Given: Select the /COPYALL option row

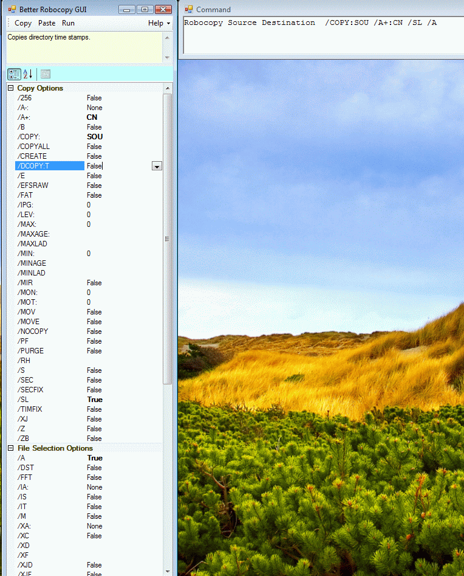Looking at the screenshot, I should coord(89,147).
